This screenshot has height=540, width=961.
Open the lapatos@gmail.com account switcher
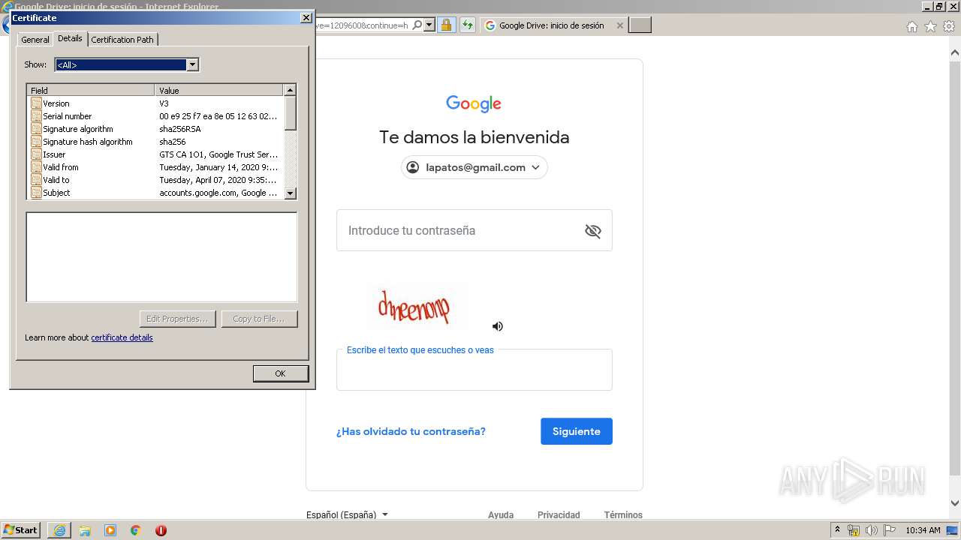click(474, 167)
